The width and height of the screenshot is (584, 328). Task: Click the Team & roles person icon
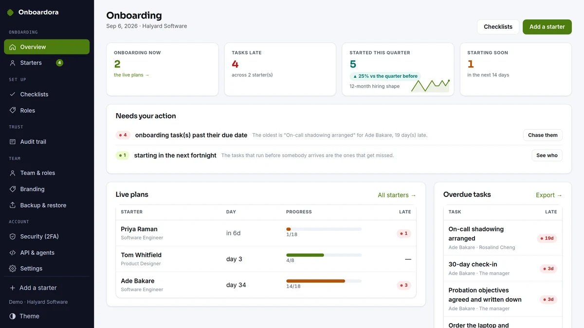point(13,173)
